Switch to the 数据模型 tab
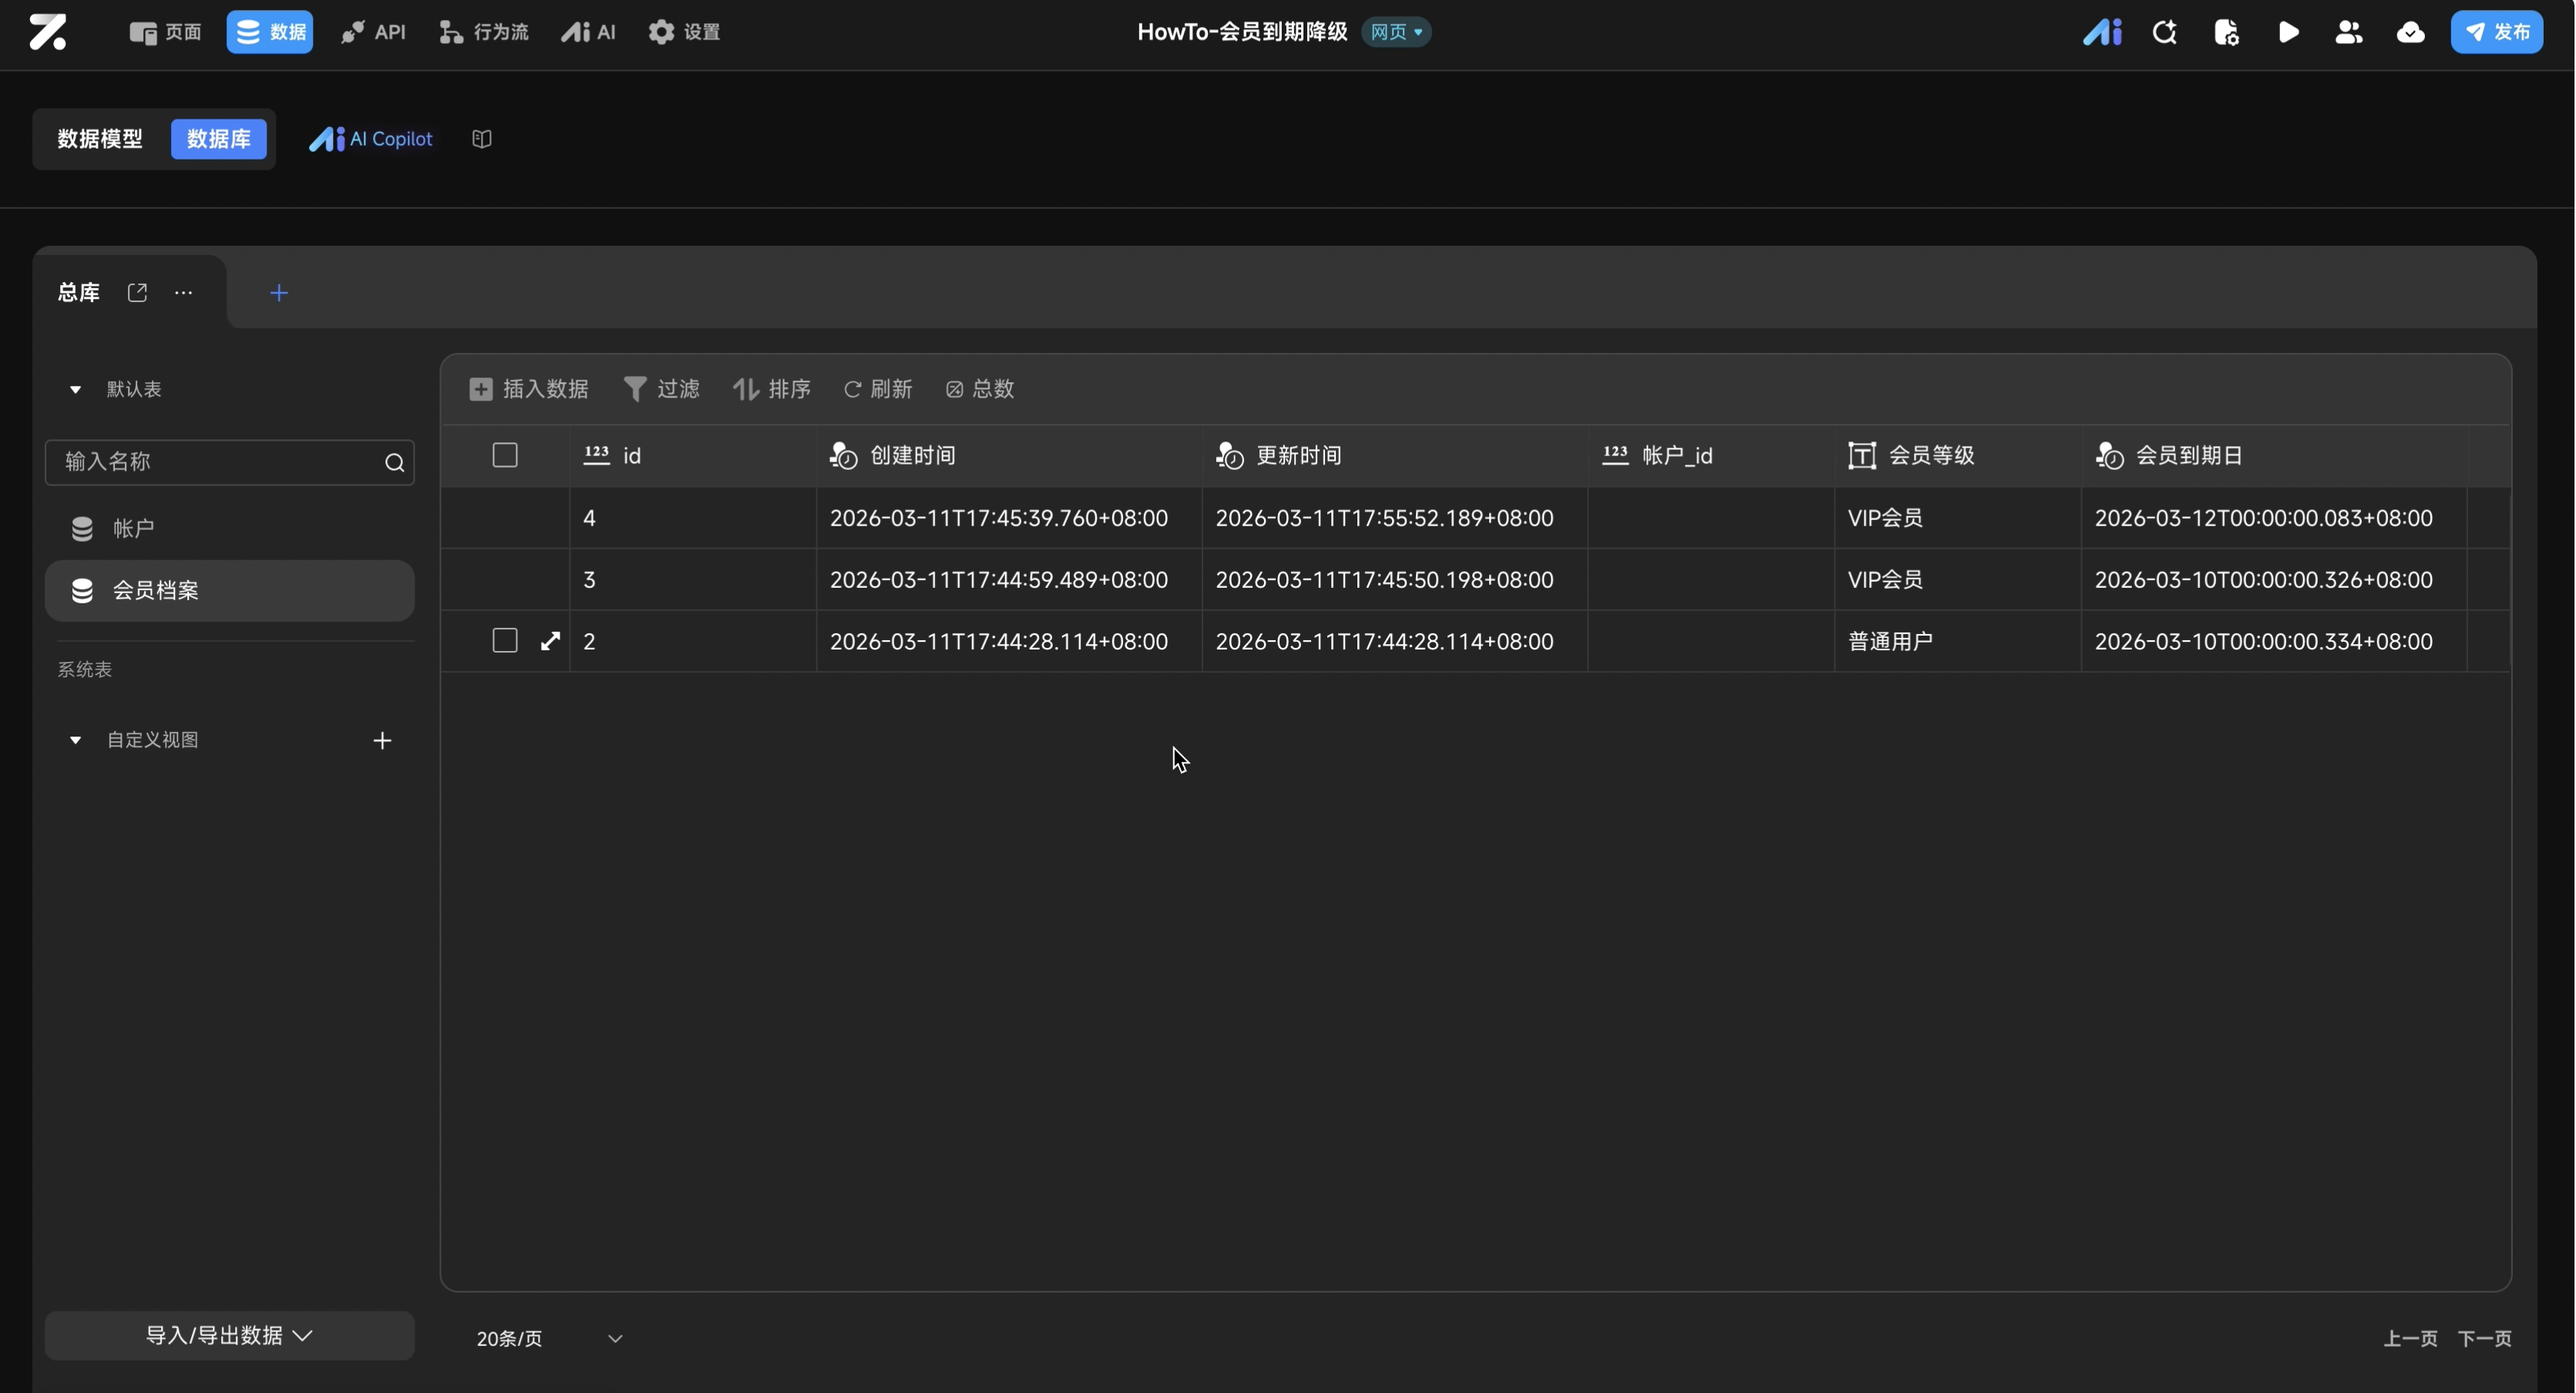This screenshot has width=2576, height=1393. click(x=100, y=139)
